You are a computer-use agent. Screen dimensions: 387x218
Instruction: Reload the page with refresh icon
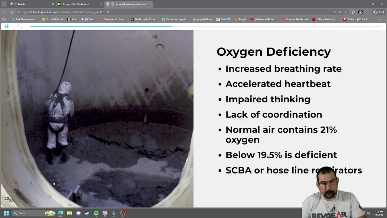pos(11,12)
